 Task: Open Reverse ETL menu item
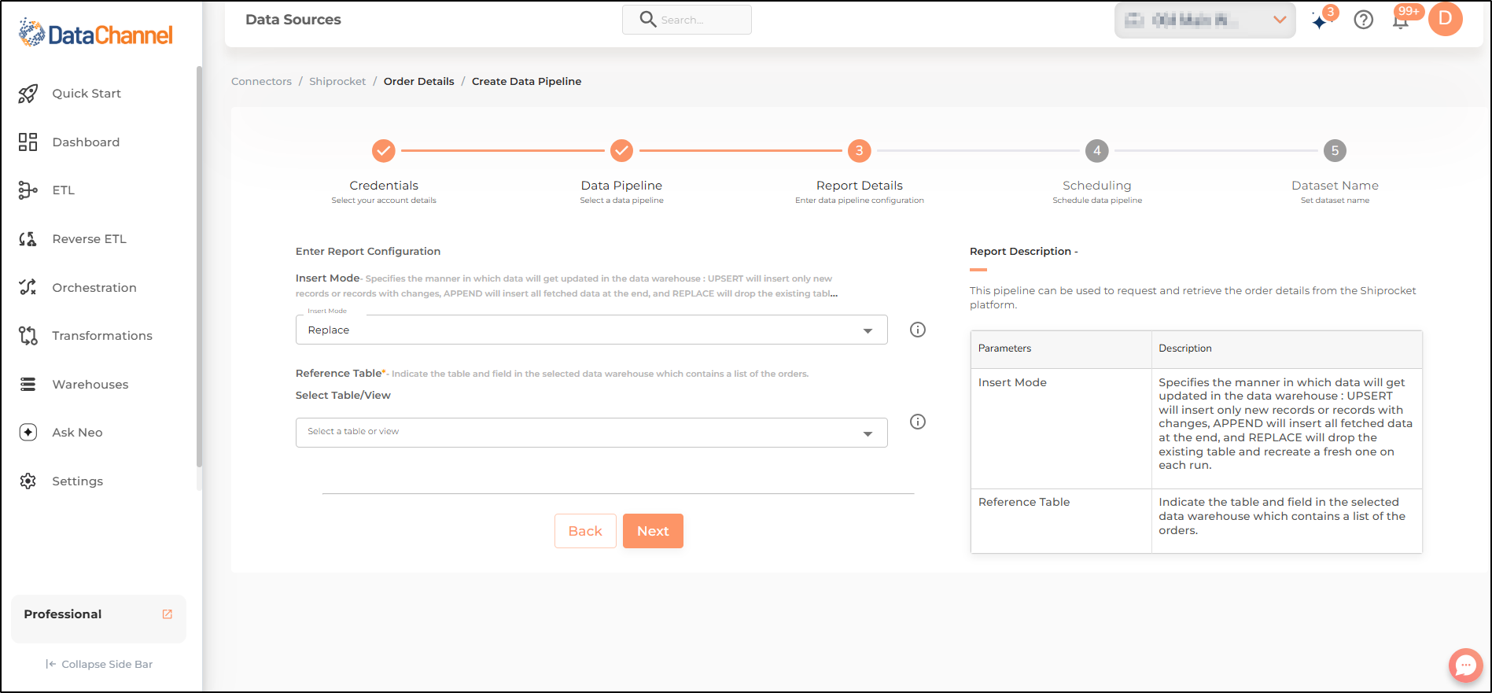click(x=89, y=239)
